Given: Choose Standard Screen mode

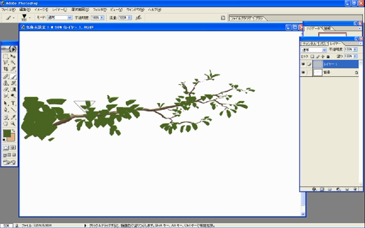Looking at the screenshot, I should [5, 155].
